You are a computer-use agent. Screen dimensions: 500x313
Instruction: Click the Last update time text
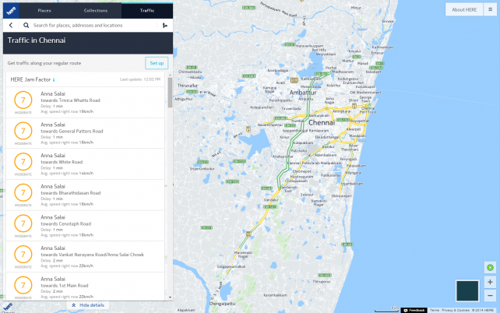(140, 79)
